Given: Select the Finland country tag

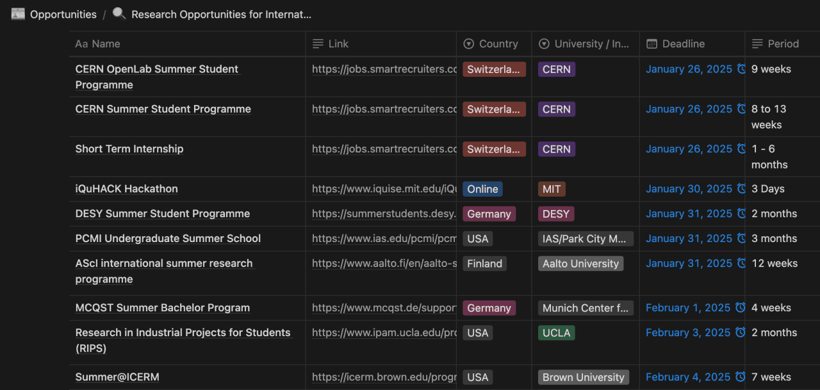Looking at the screenshot, I should tap(484, 263).
